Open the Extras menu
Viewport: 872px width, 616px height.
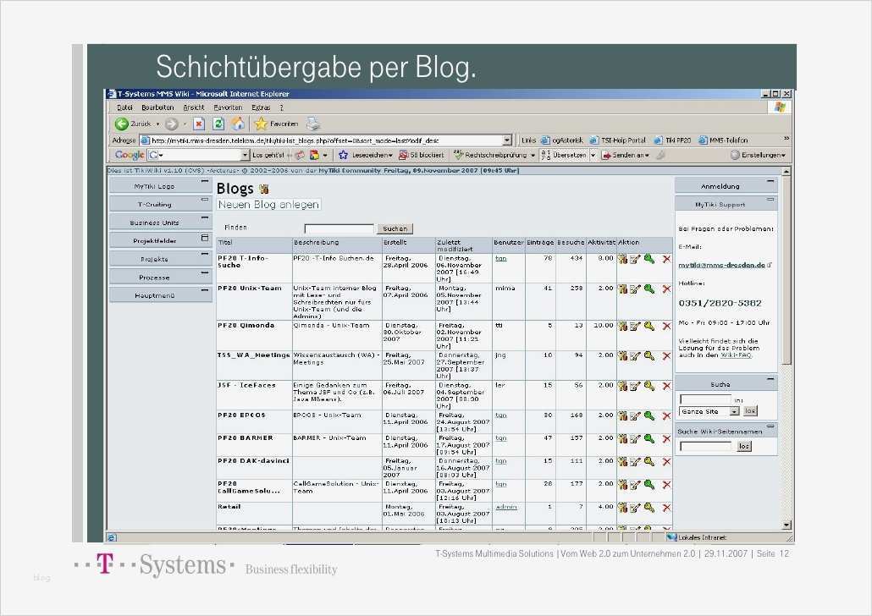tap(261, 107)
